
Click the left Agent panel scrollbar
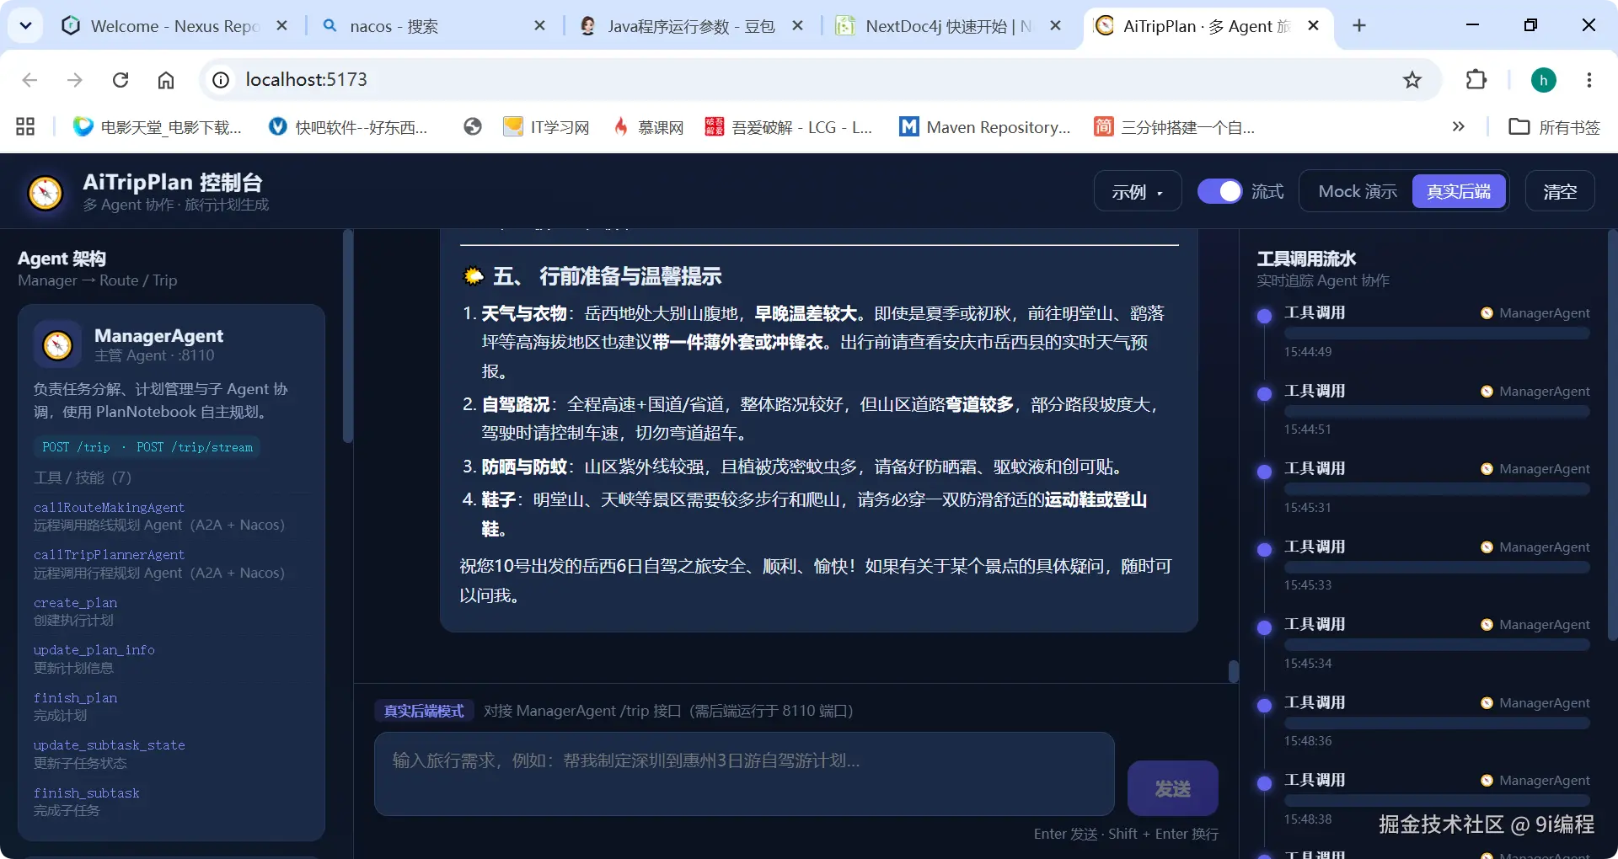click(x=347, y=337)
